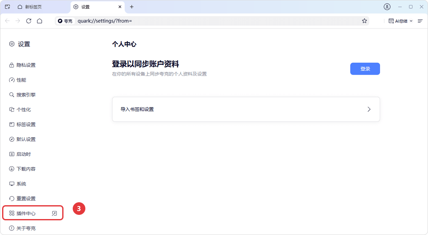Open the browser main menu icon
This screenshot has height=235, width=428.
click(x=420, y=21)
